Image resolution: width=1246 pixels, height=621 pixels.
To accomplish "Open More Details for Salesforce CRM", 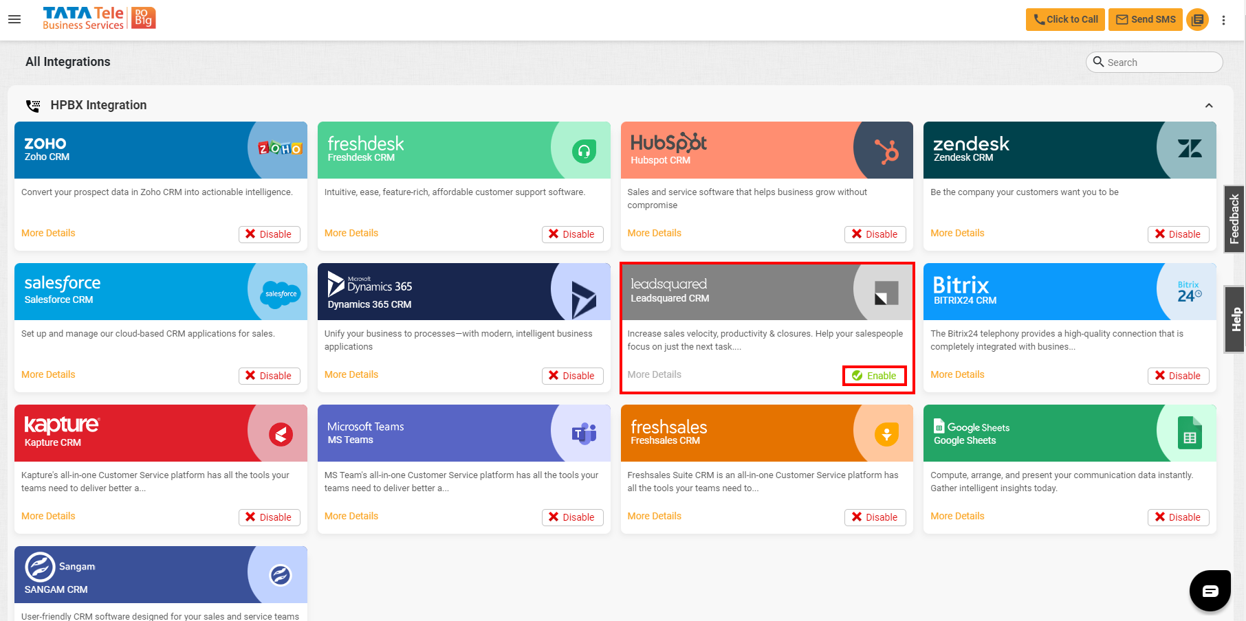I will 48,374.
